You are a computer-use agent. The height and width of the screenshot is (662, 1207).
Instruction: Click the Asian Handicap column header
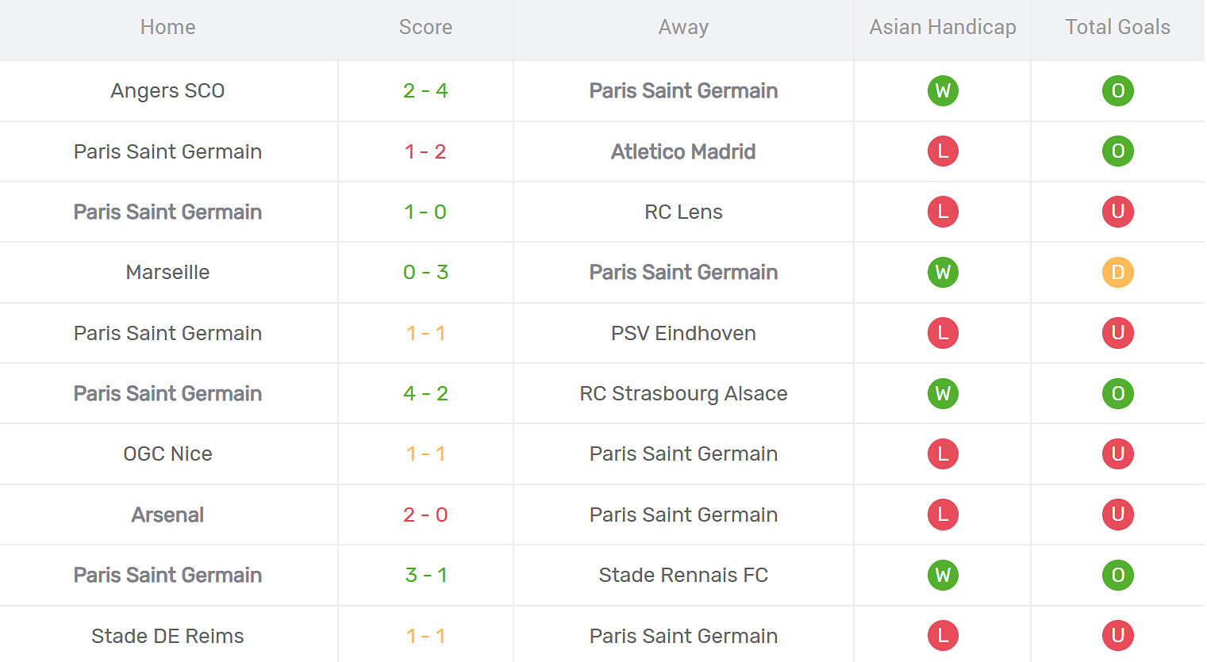[x=942, y=27]
